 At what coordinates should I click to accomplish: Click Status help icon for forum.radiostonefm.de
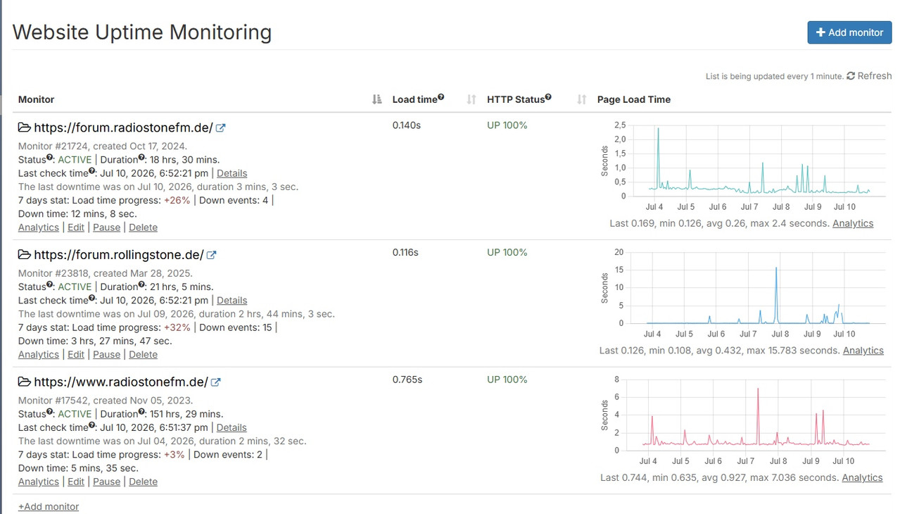(x=49, y=158)
